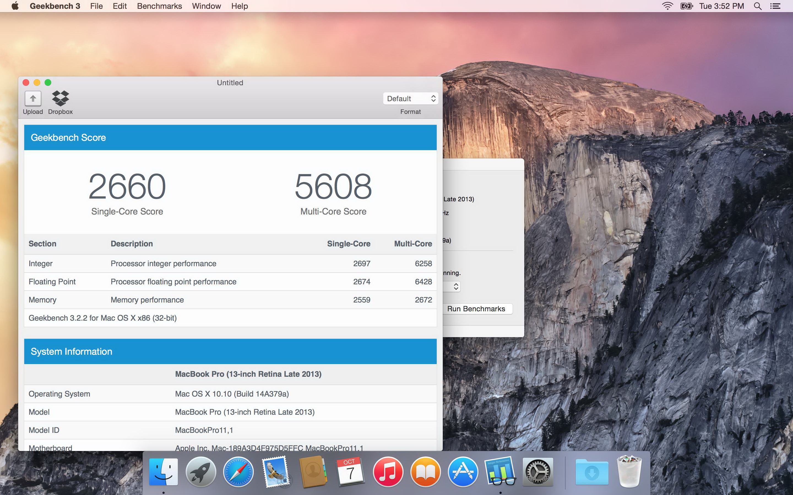Click the Dropbox toolbar icon
793x495 pixels.
point(60,98)
